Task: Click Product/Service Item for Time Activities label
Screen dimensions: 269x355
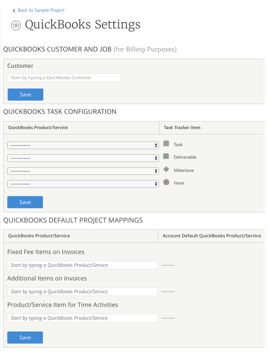Action: [x=63, y=305]
